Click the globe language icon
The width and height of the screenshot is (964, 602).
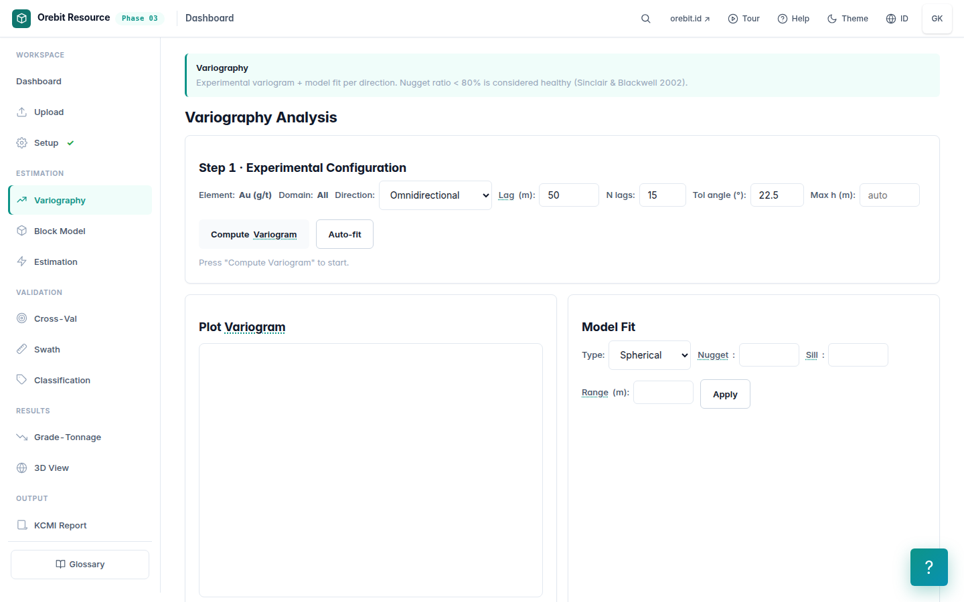pos(891,19)
